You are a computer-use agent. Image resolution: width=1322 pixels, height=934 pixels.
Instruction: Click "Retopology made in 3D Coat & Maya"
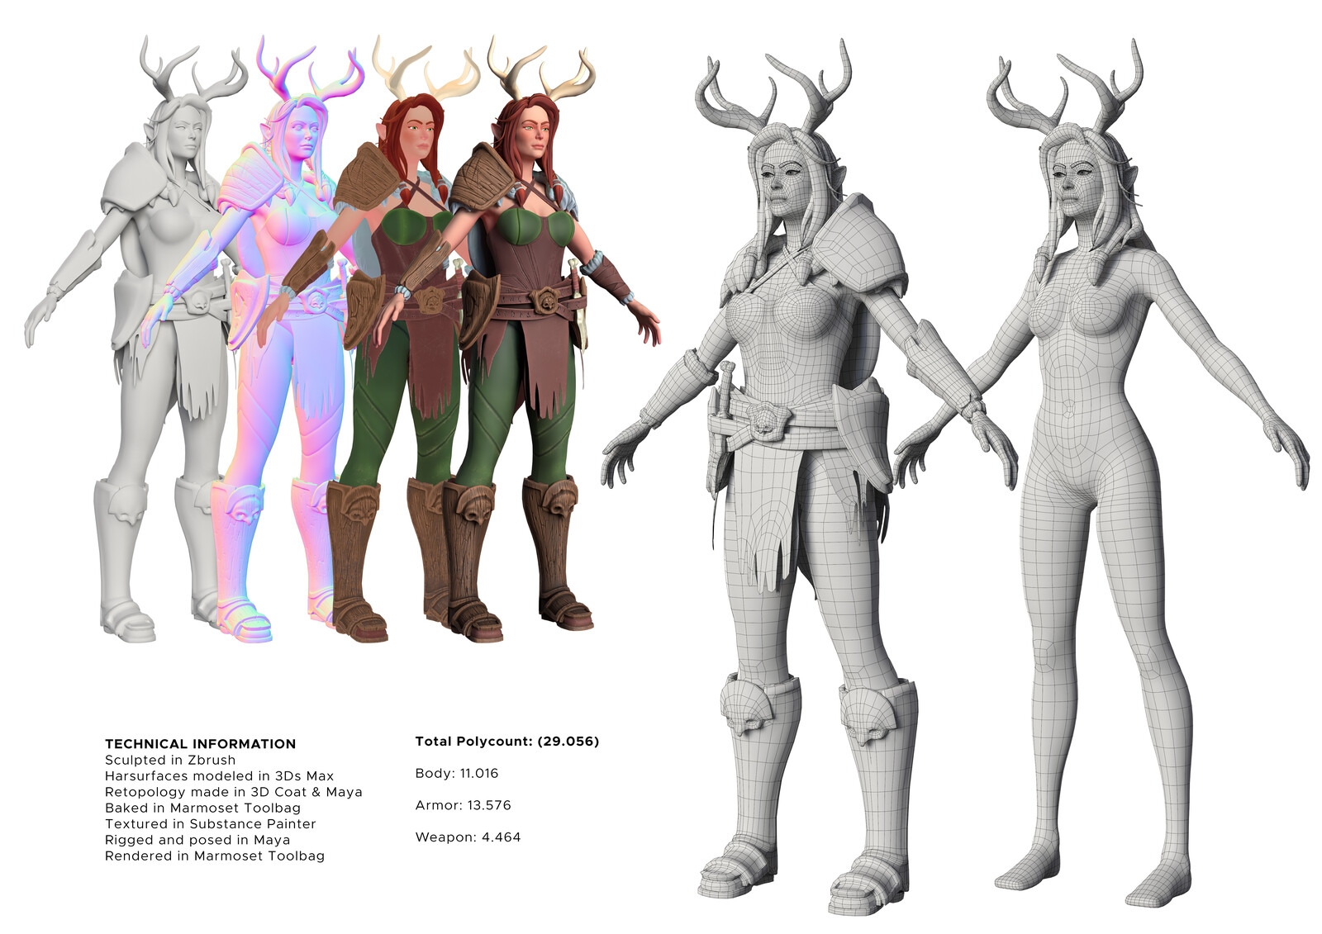233,792
